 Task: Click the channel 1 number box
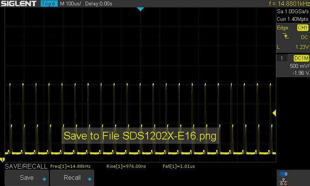[x=282, y=58]
